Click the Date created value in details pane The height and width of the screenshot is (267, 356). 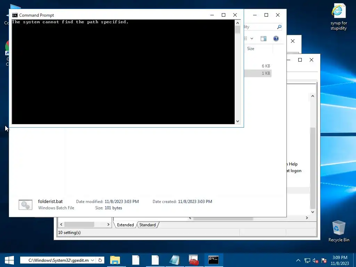pyautogui.click(x=195, y=201)
